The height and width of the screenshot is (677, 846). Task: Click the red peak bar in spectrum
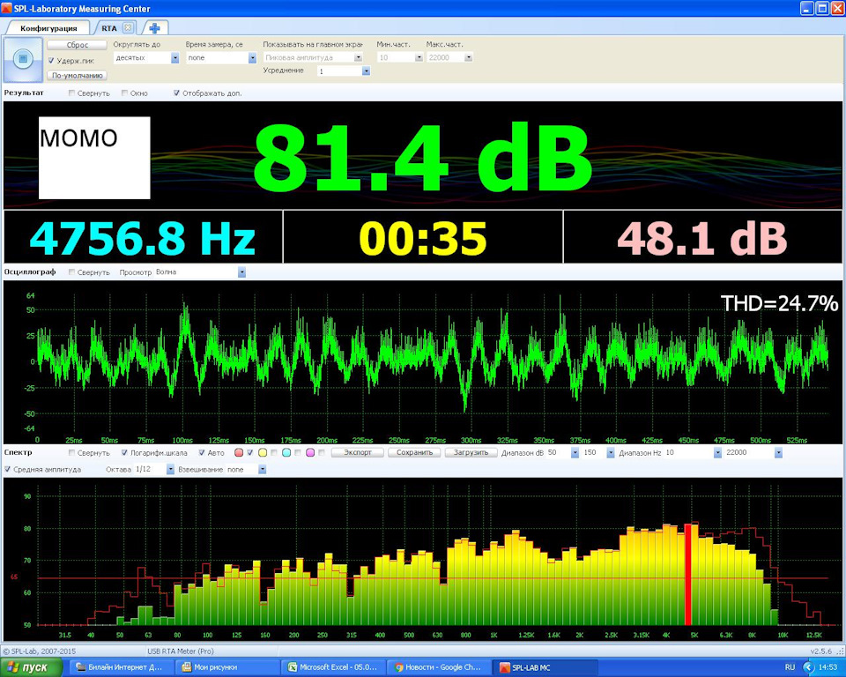tap(688, 575)
